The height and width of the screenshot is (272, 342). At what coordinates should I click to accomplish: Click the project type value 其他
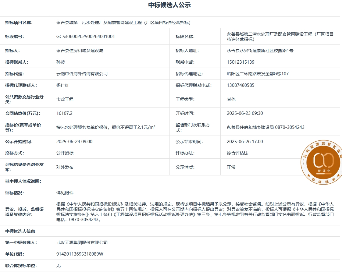click(231, 99)
